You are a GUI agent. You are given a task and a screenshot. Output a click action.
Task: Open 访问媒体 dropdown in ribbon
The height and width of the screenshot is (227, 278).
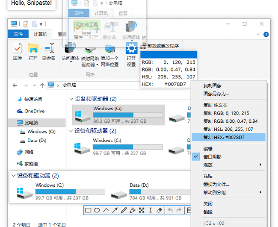coord(70,55)
